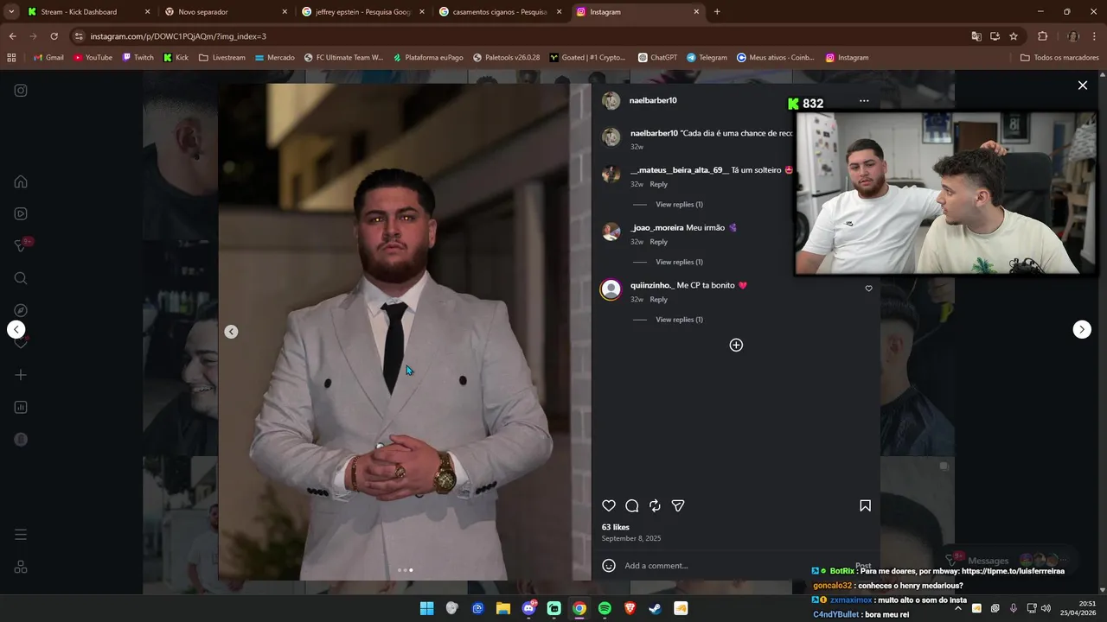The height and width of the screenshot is (622, 1107).
Task: Click the comment bubble icon below post
Action: coord(632,505)
